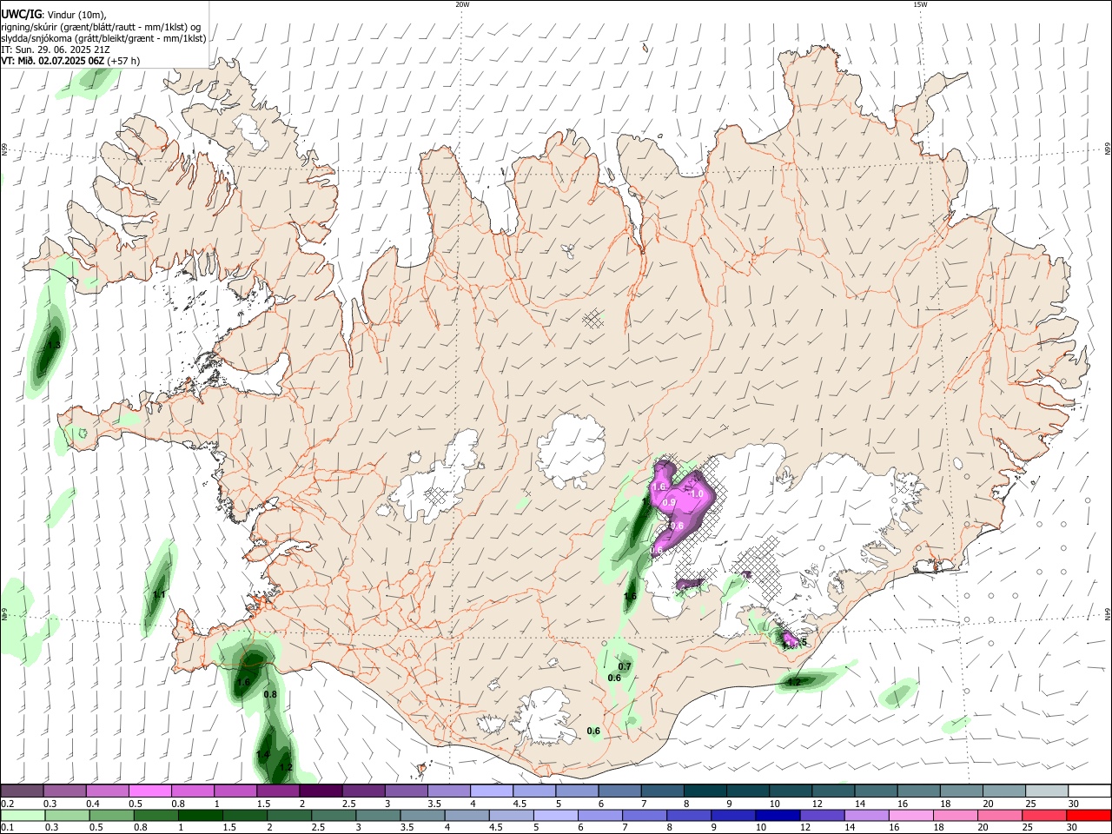
Task: Click the UWC/IG title text
Action: click(21, 13)
